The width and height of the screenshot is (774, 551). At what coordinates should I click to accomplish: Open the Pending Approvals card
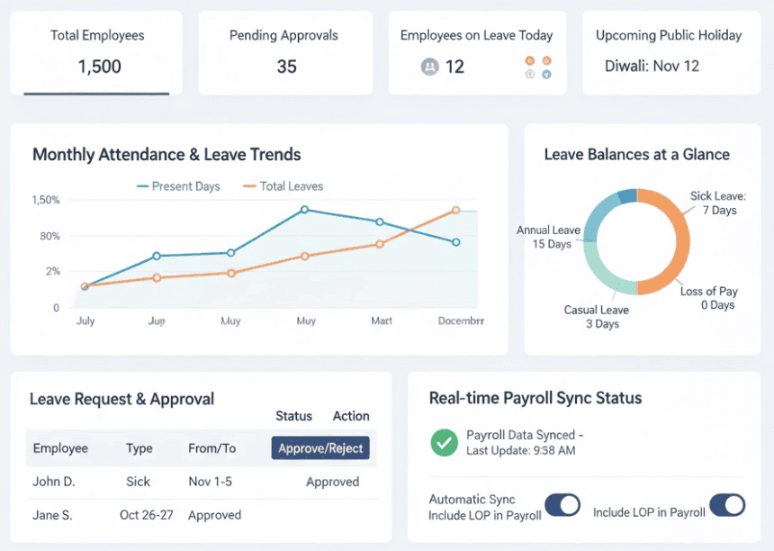point(284,52)
